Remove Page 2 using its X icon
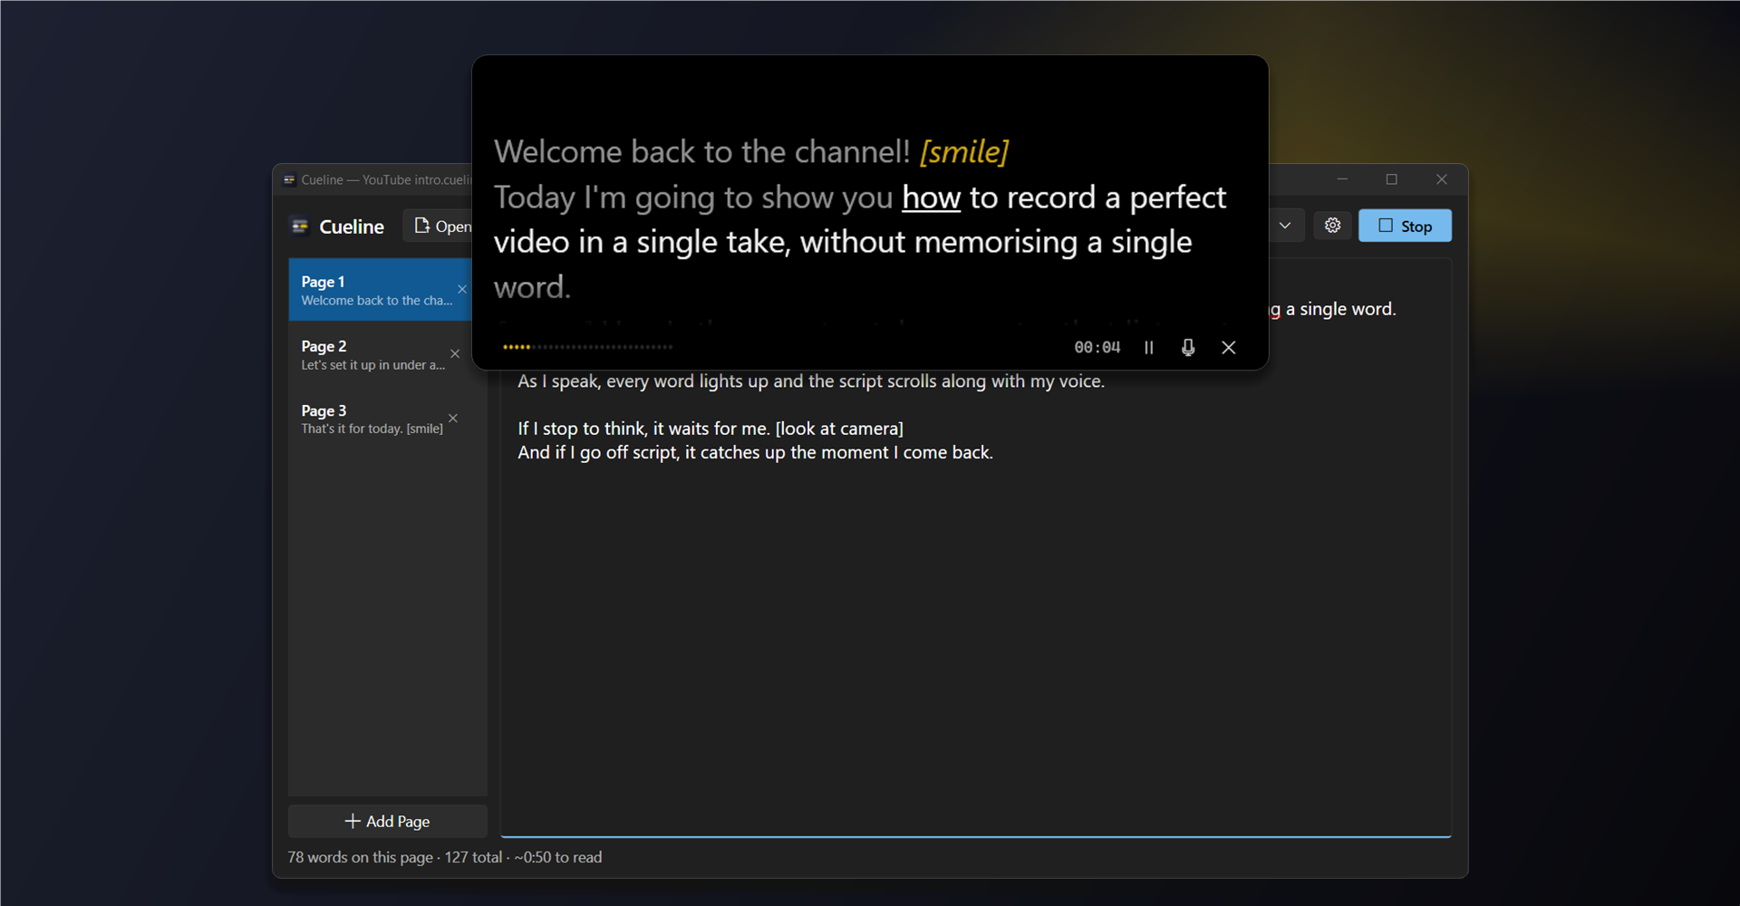Image resolution: width=1740 pixels, height=906 pixels. (x=455, y=354)
